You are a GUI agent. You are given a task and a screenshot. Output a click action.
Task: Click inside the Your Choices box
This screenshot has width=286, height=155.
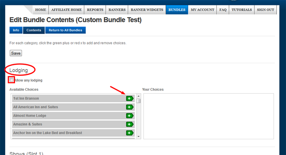(209, 116)
